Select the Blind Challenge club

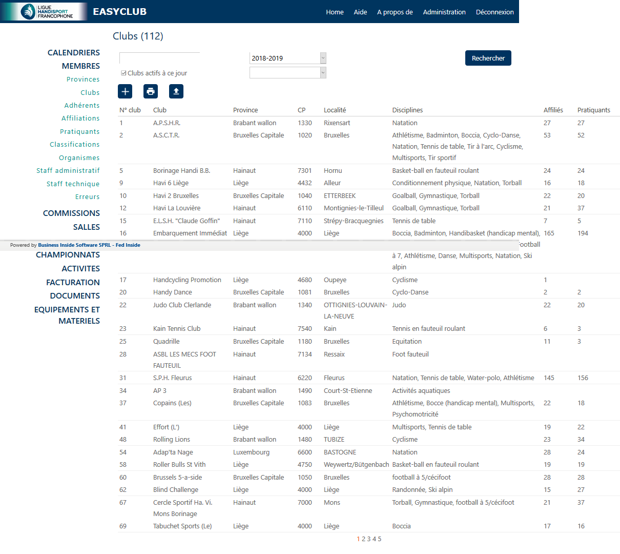pyautogui.click(x=176, y=489)
